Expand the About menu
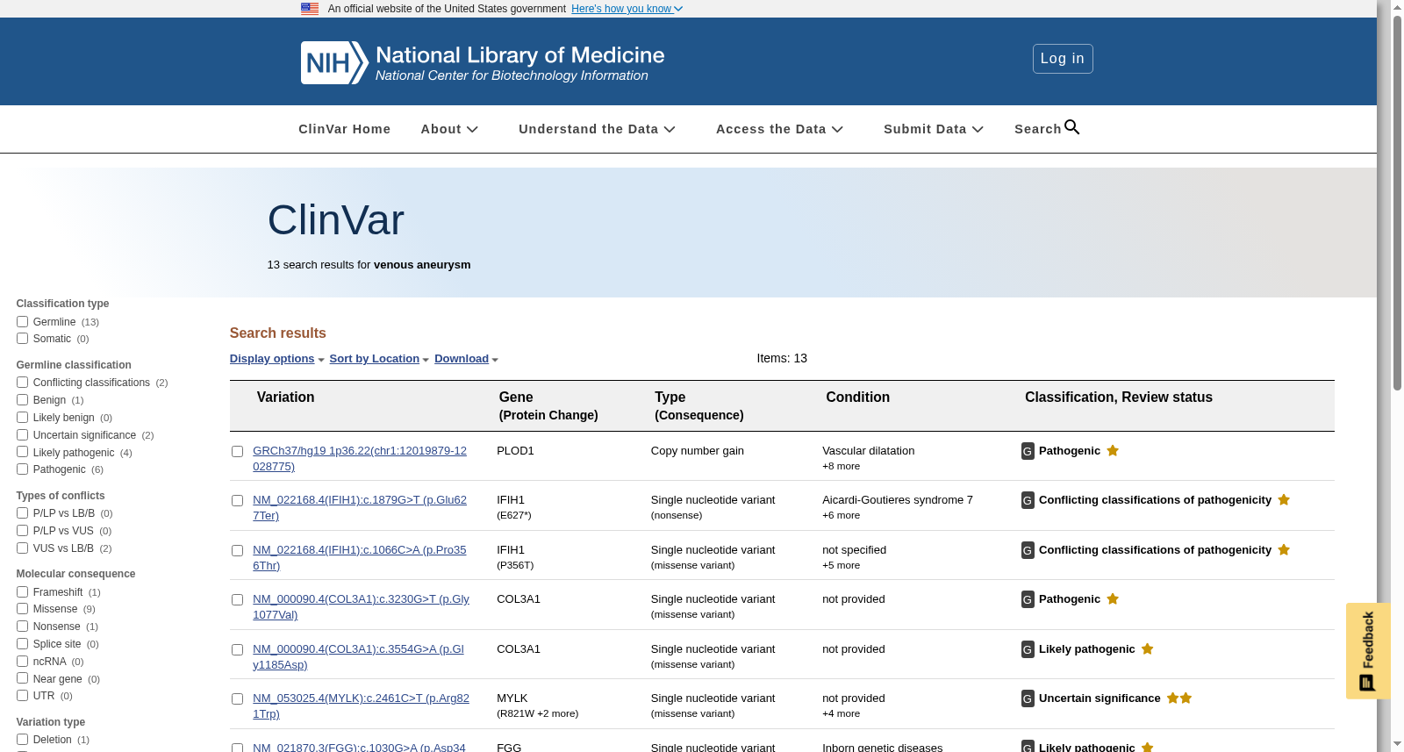1404x752 pixels. [449, 129]
